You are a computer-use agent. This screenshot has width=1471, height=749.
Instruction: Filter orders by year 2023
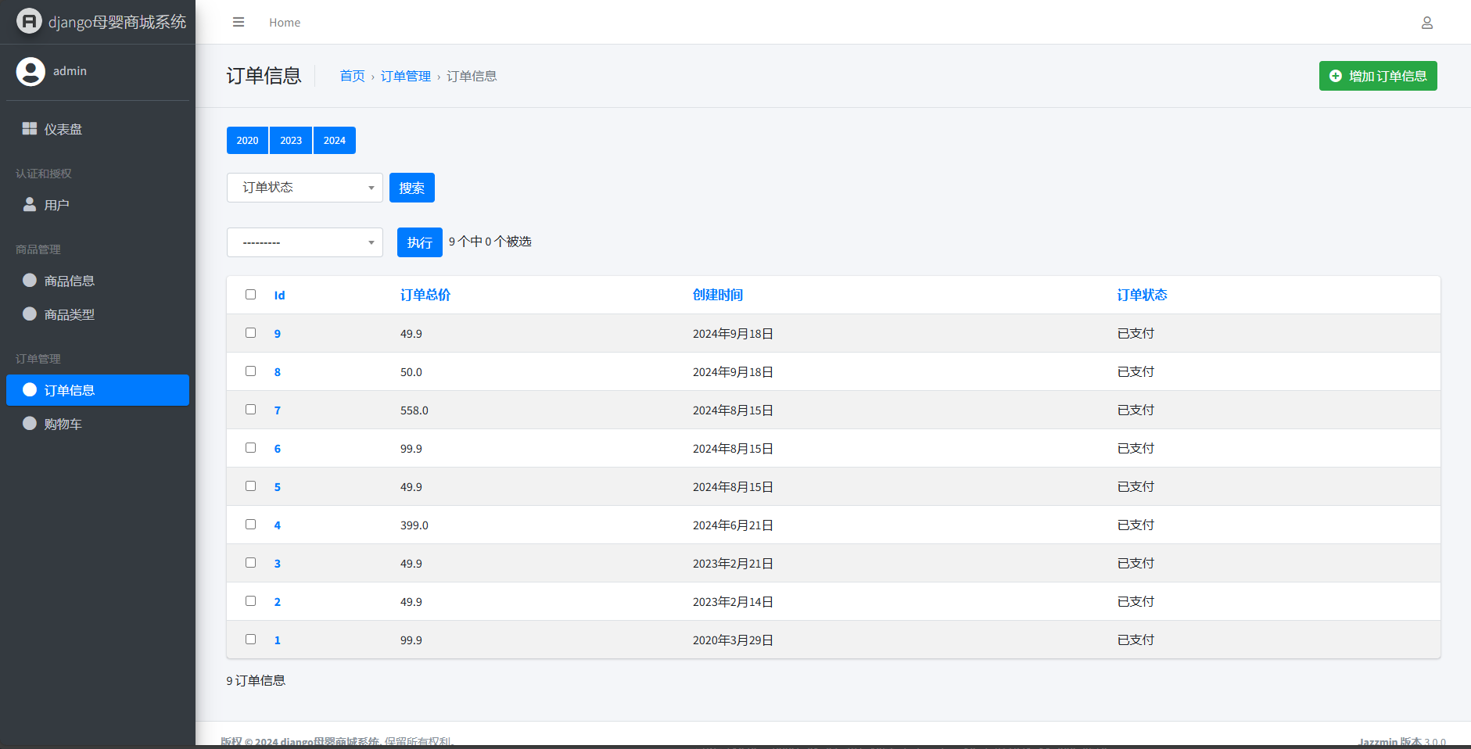tap(291, 141)
